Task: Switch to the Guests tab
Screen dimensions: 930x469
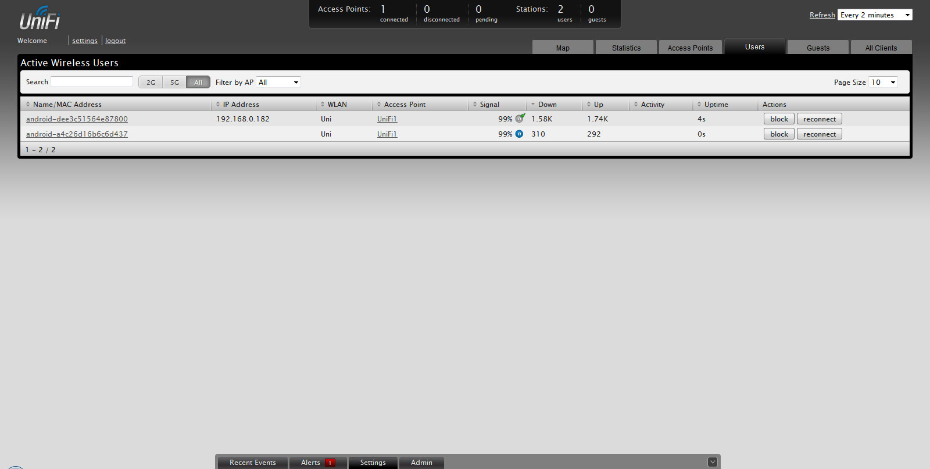Action: point(818,48)
